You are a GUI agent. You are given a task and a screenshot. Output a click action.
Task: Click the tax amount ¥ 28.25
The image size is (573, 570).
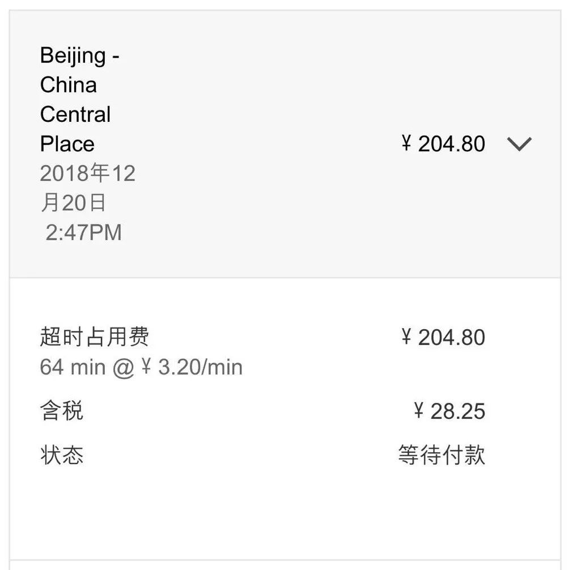tap(449, 411)
